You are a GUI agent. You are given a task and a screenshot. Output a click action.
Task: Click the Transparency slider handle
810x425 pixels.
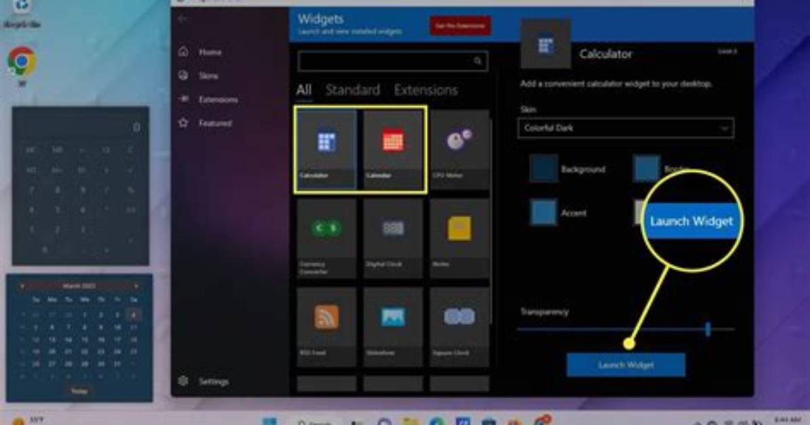(708, 329)
